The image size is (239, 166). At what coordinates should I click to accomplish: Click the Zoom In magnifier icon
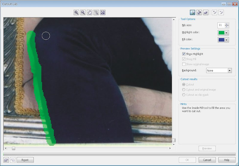point(76,13)
